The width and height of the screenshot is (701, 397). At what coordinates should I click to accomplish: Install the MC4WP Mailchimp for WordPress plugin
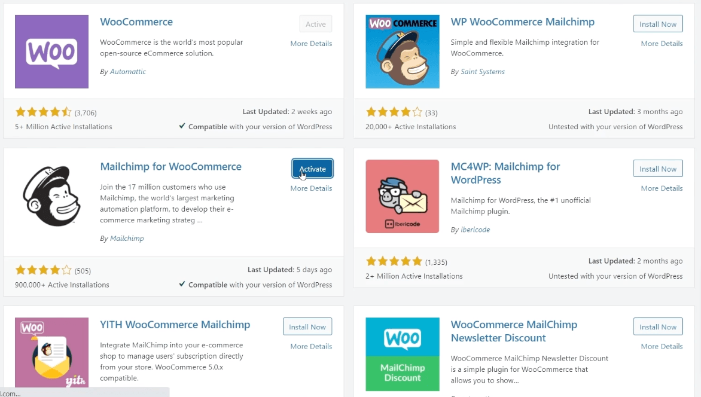657,168
